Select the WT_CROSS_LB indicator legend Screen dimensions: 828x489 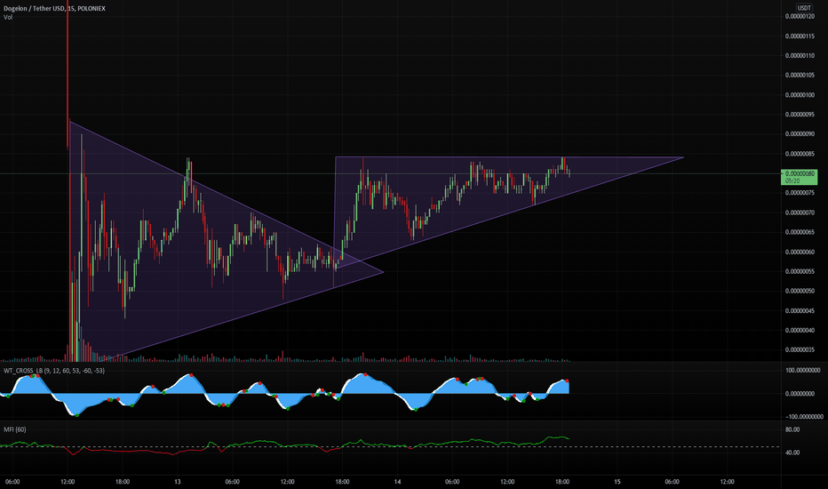click(54, 371)
